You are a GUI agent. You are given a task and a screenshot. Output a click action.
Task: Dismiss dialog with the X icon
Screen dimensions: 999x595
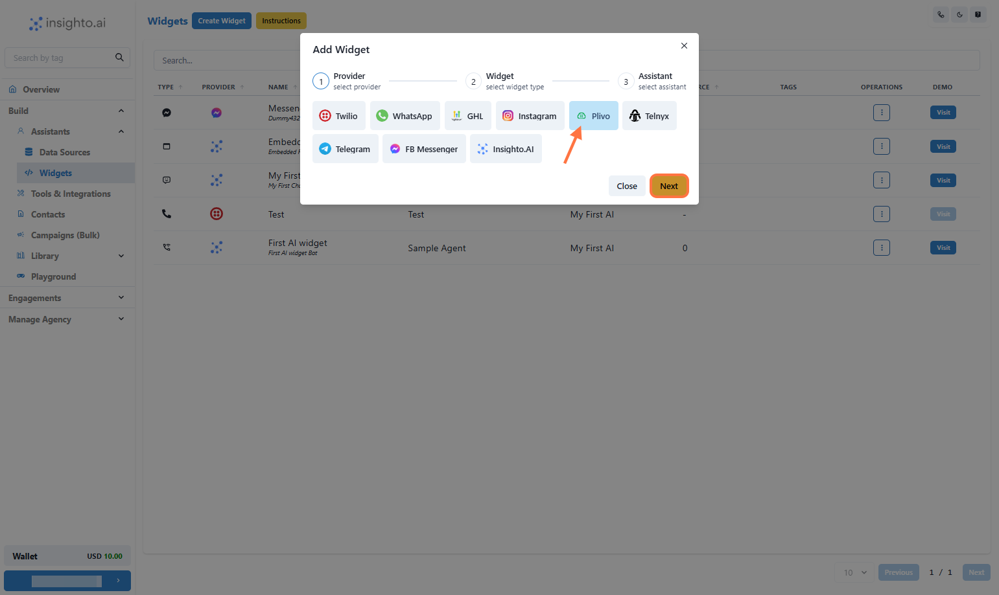click(684, 45)
